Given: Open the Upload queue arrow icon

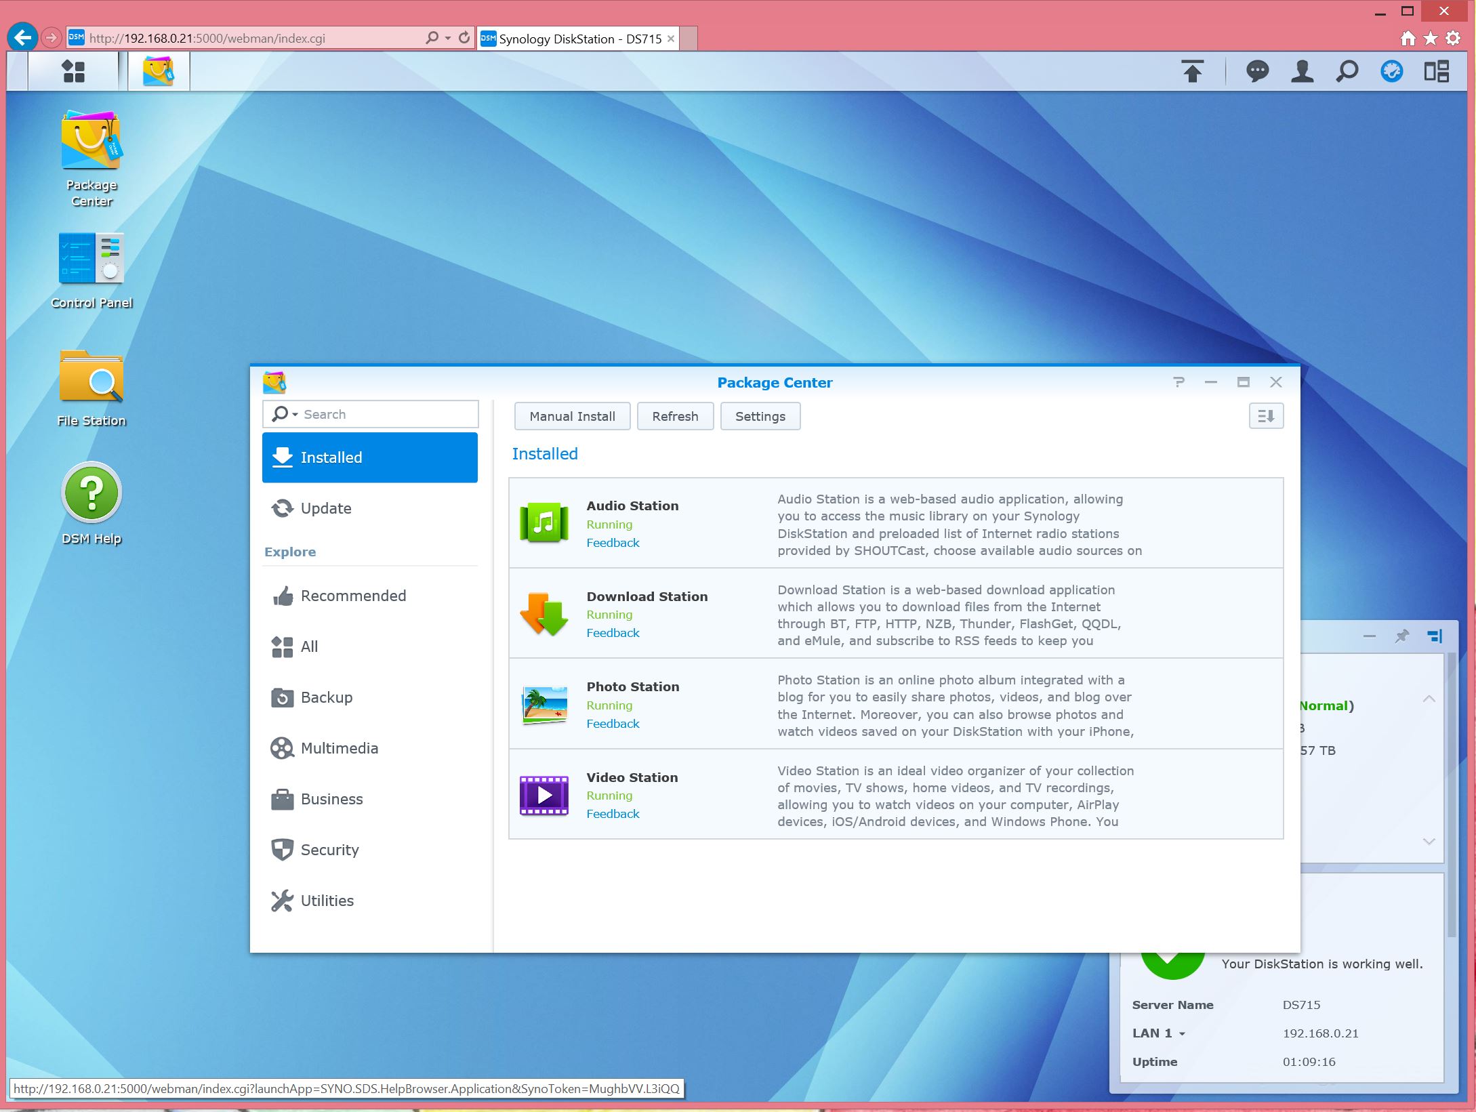Looking at the screenshot, I should (1192, 71).
